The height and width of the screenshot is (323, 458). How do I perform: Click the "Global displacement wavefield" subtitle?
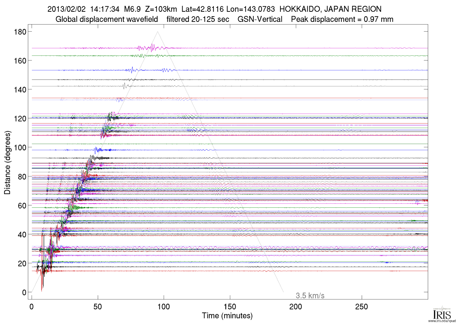click(107, 19)
